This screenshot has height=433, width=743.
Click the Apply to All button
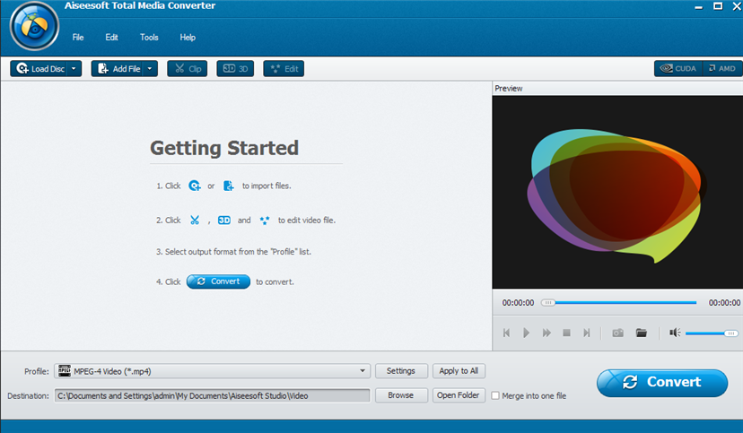point(459,371)
